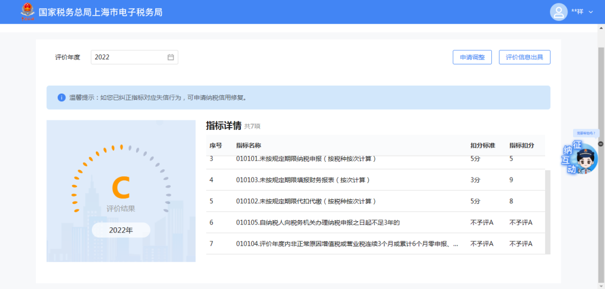Click the national tax emblem logo
This screenshot has width=605, height=289.
pos(28,12)
